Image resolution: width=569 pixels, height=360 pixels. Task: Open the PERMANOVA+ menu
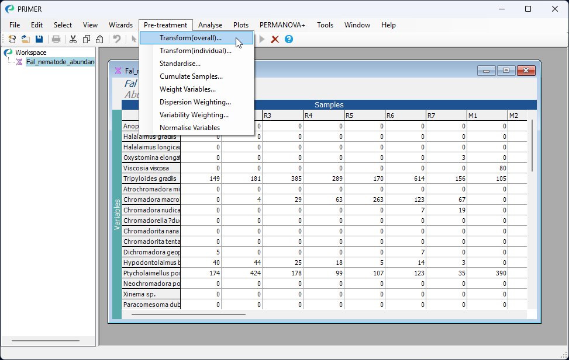(x=282, y=25)
